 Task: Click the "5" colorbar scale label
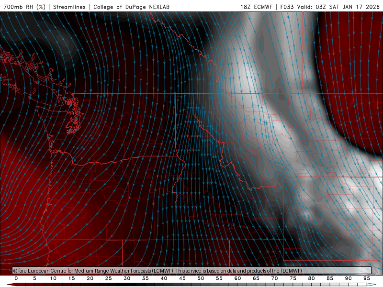pyautogui.click(x=34, y=278)
